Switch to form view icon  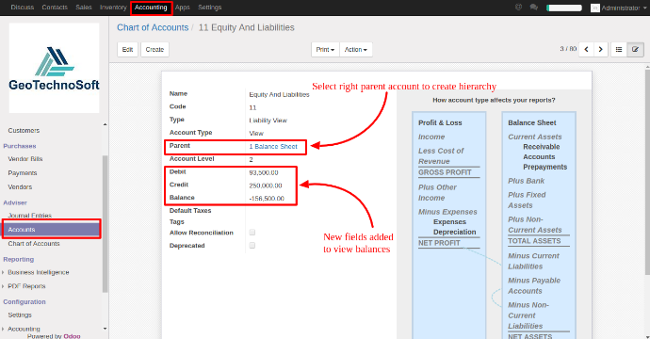click(x=635, y=49)
